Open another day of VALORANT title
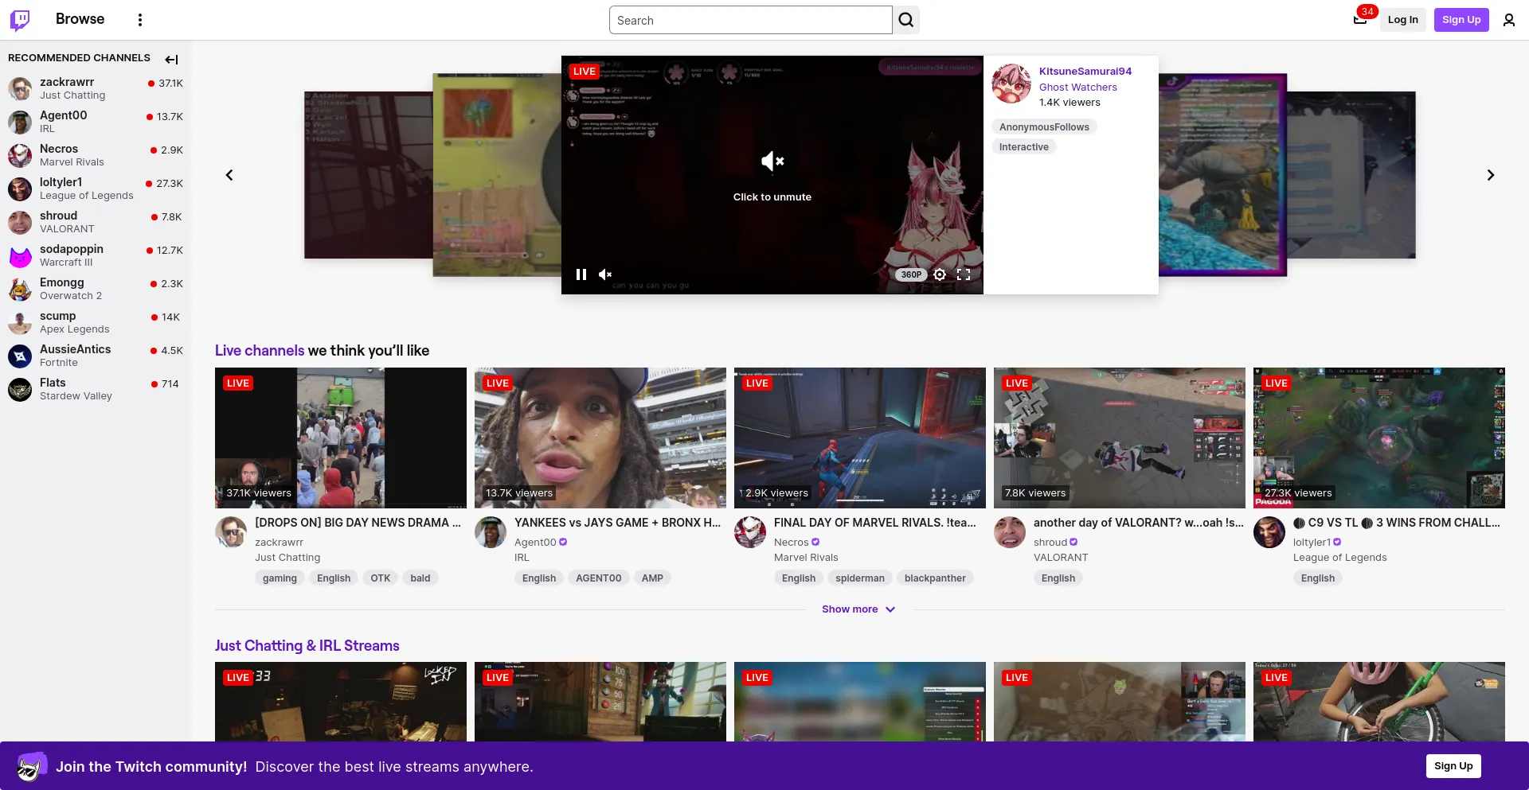1529x790 pixels. tap(1139, 523)
